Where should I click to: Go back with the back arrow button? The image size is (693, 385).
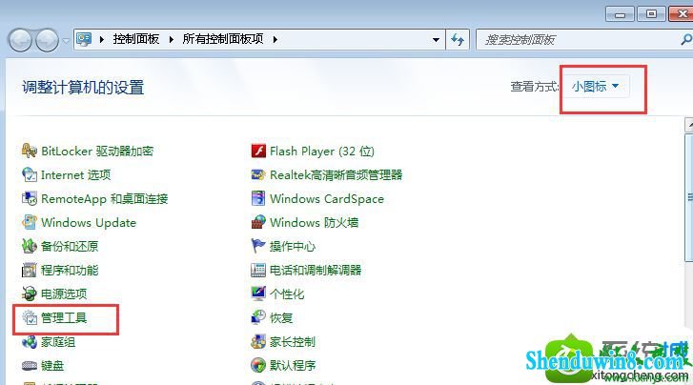20,40
